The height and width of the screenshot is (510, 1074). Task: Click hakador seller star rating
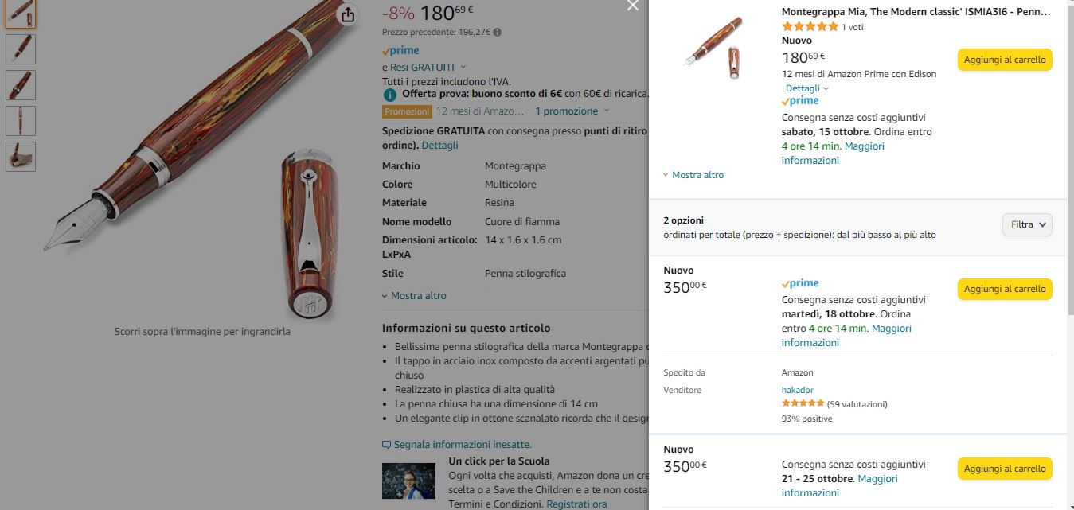click(x=803, y=404)
